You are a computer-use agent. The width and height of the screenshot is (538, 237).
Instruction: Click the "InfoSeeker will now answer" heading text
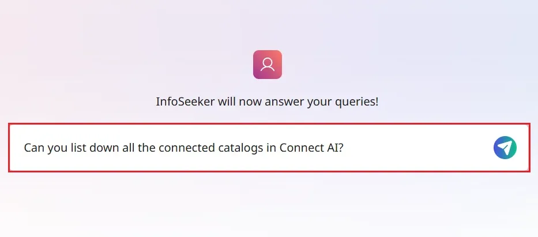point(268,102)
